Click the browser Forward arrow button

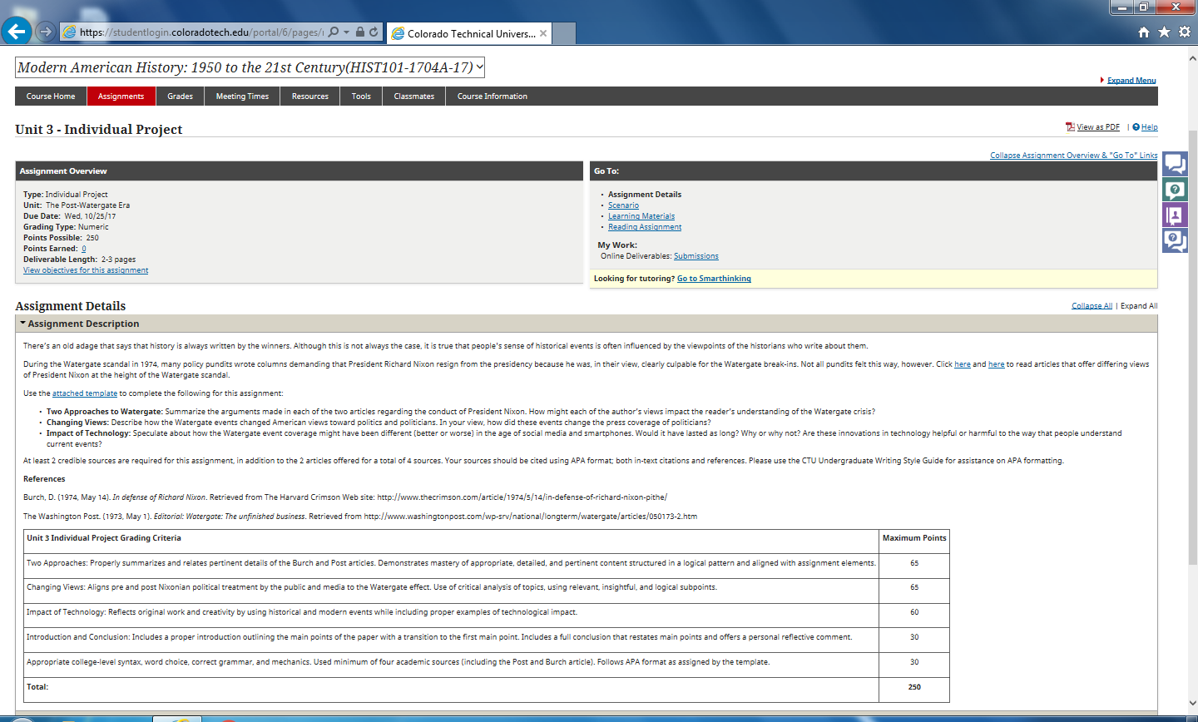[x=46, y=32]
